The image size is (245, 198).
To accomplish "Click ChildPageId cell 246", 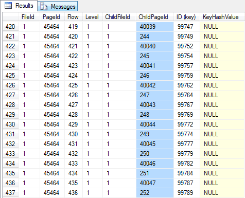I will [155, 76].
